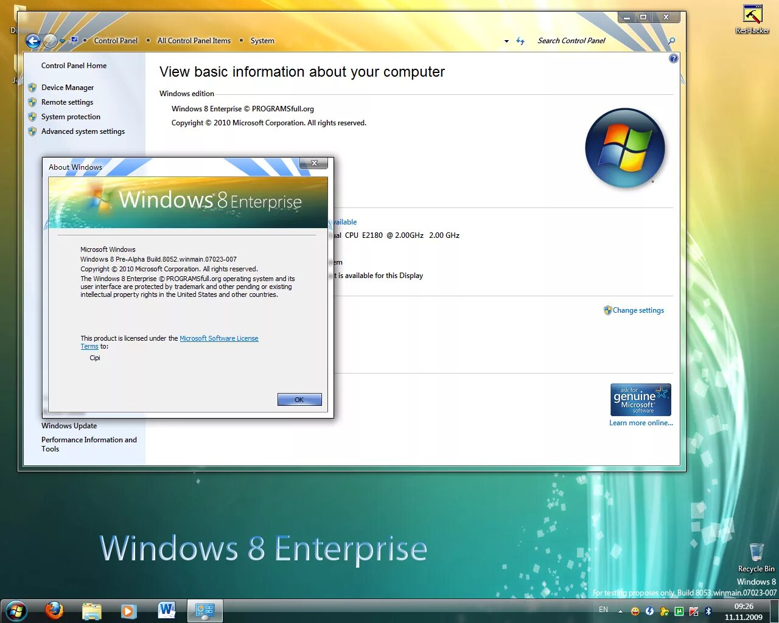Open Learn more online link
Image resolution: width=779 pixels, height=623 pixels.
click(x=641, y=423)
